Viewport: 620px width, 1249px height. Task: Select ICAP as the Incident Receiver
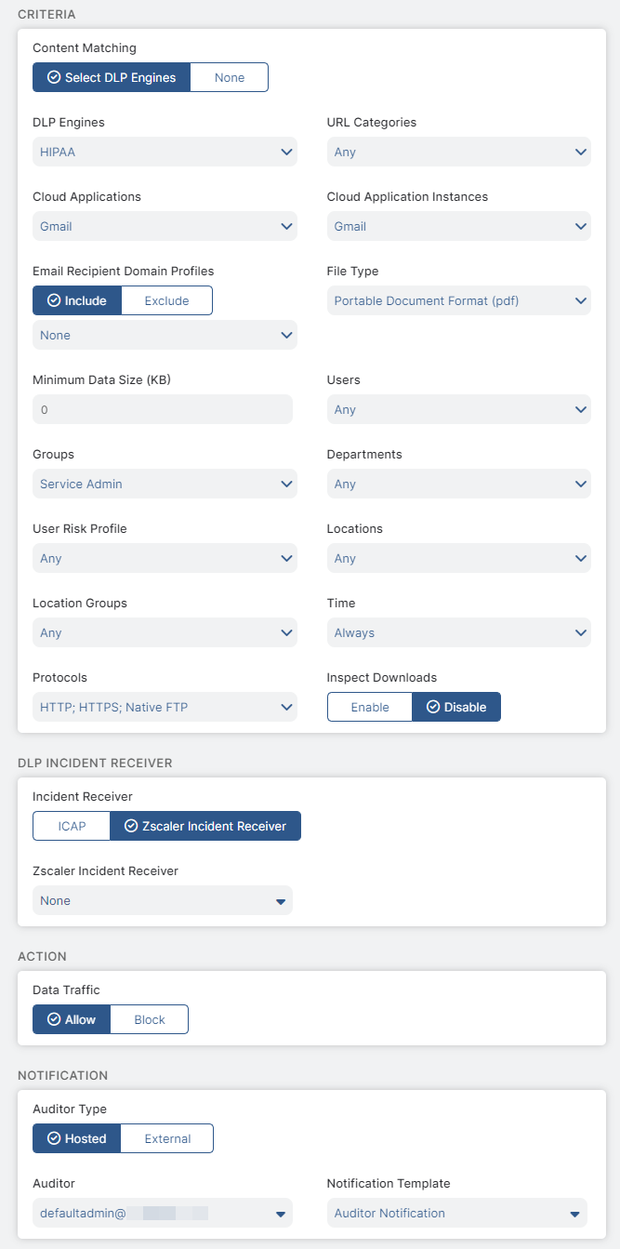[71, 826]
